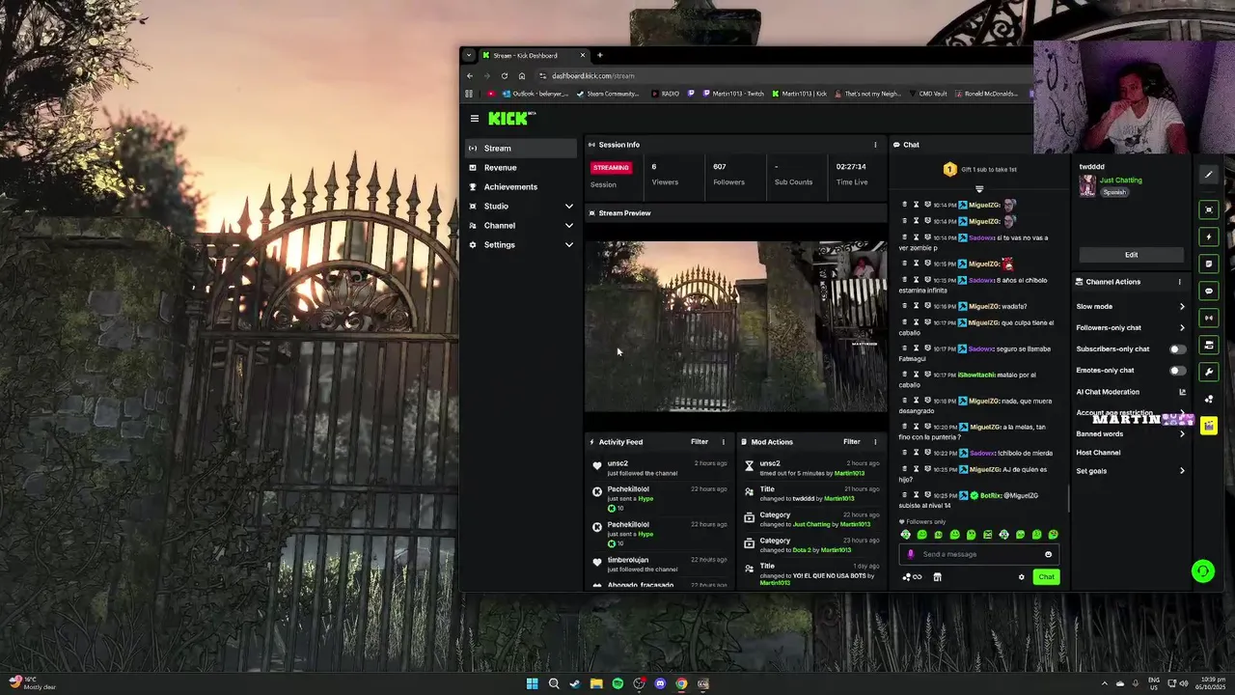The height and width of the screenshot is (695, 1235).
Task: Open the Martin1013 | Kick bookmark
Action: [x=799, y=94]
